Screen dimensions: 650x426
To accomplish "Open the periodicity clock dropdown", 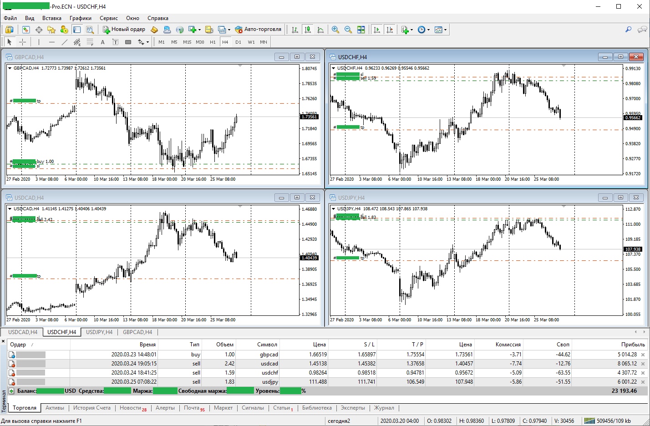I will (x=423, y=30).
